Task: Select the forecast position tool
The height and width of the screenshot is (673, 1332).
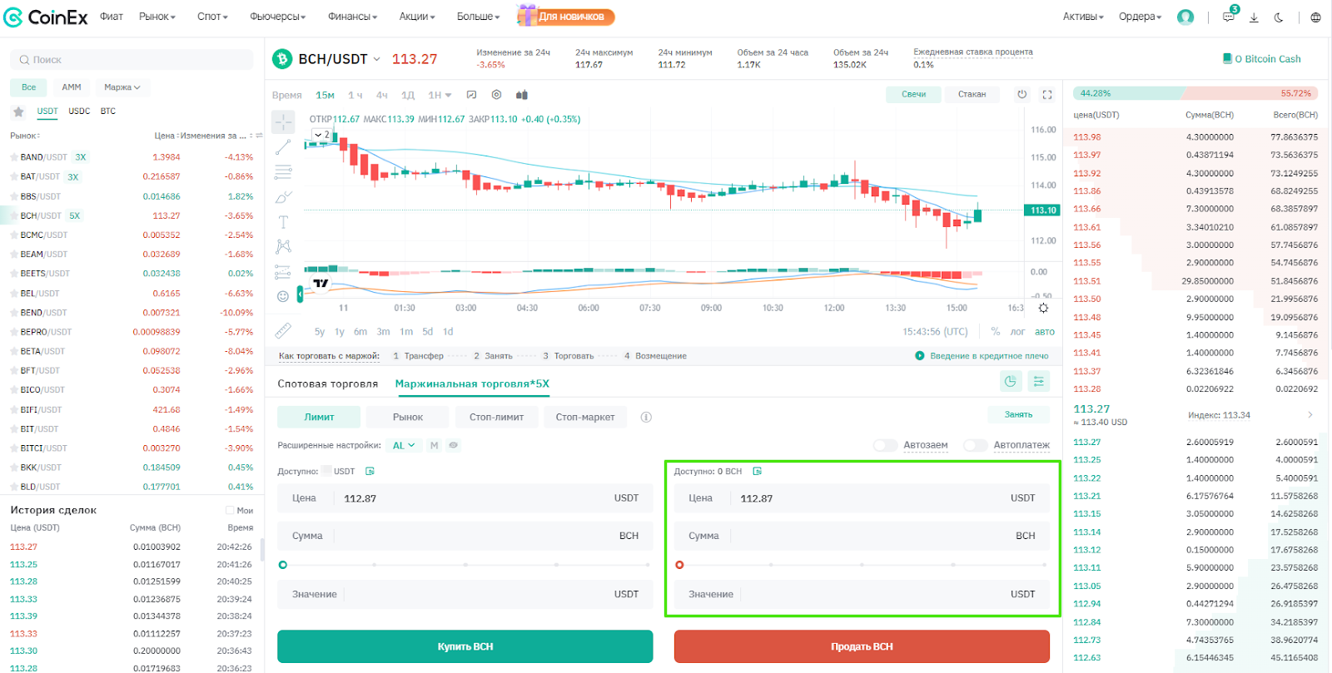Action: click(x=283, y=271)
